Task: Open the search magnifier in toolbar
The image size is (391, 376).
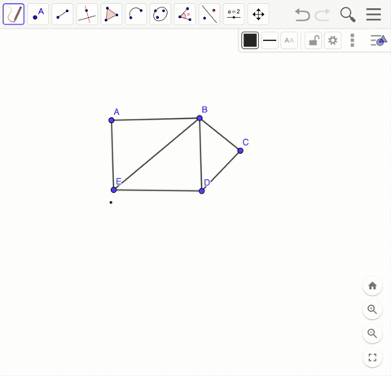Action: point(348,15)
